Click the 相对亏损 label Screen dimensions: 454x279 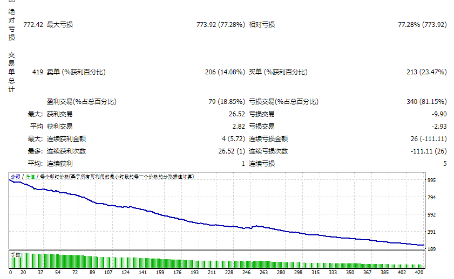[262, 25]
